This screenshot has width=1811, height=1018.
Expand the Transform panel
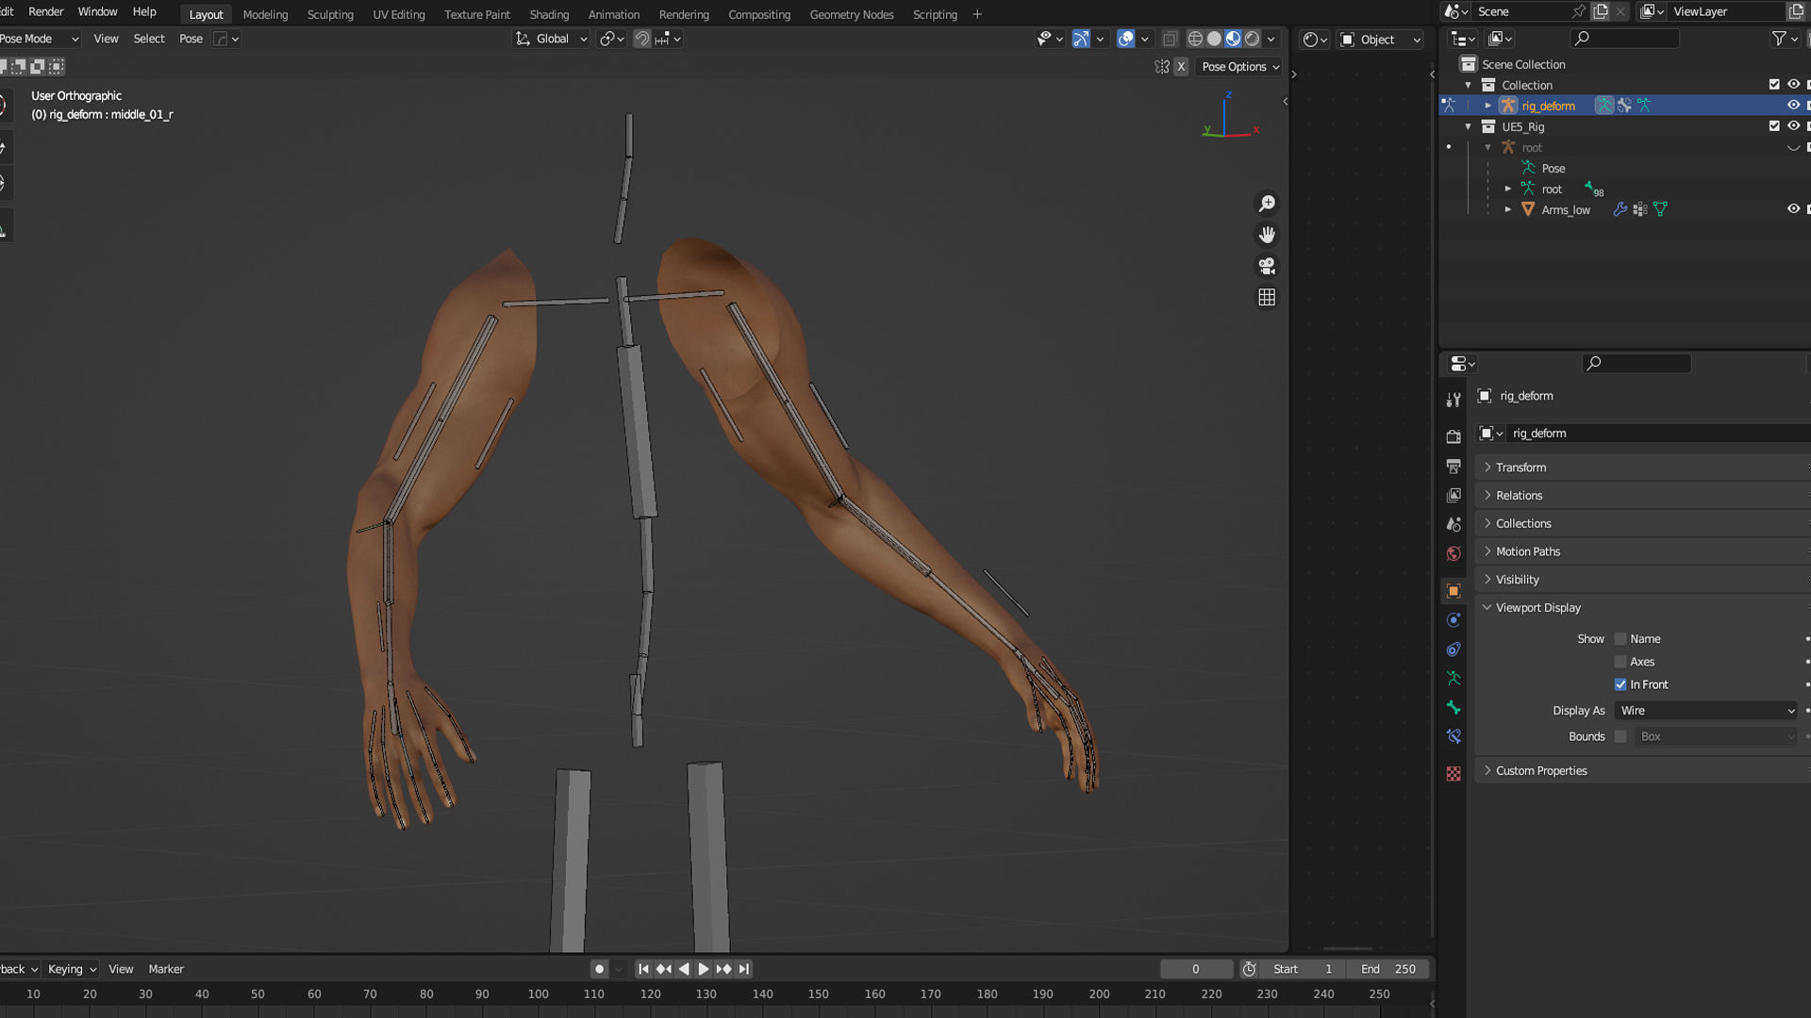(1520, 468)
